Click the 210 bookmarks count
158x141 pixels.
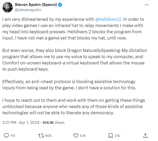point(117,136)
